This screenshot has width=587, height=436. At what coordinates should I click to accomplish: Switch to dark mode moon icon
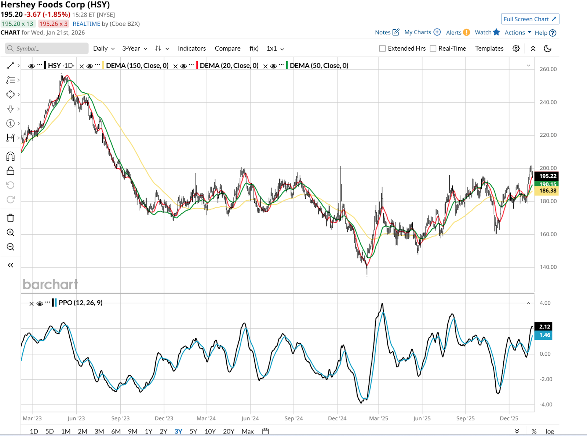547,48
